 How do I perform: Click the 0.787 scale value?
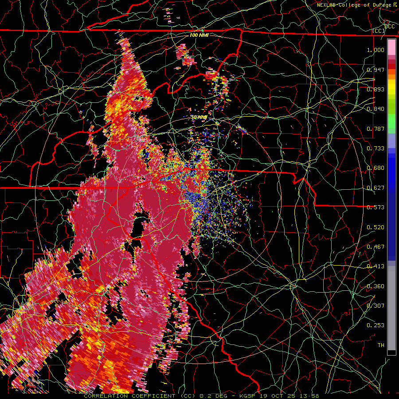(376, 129)
